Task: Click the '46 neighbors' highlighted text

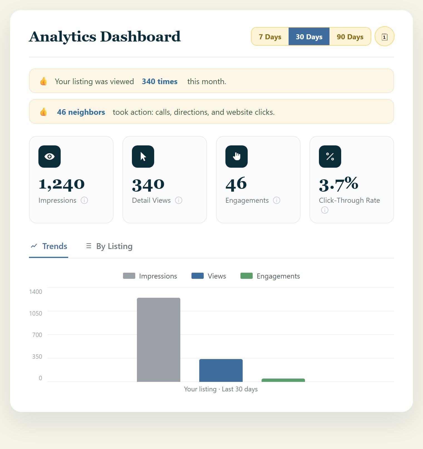Action: 81,112
